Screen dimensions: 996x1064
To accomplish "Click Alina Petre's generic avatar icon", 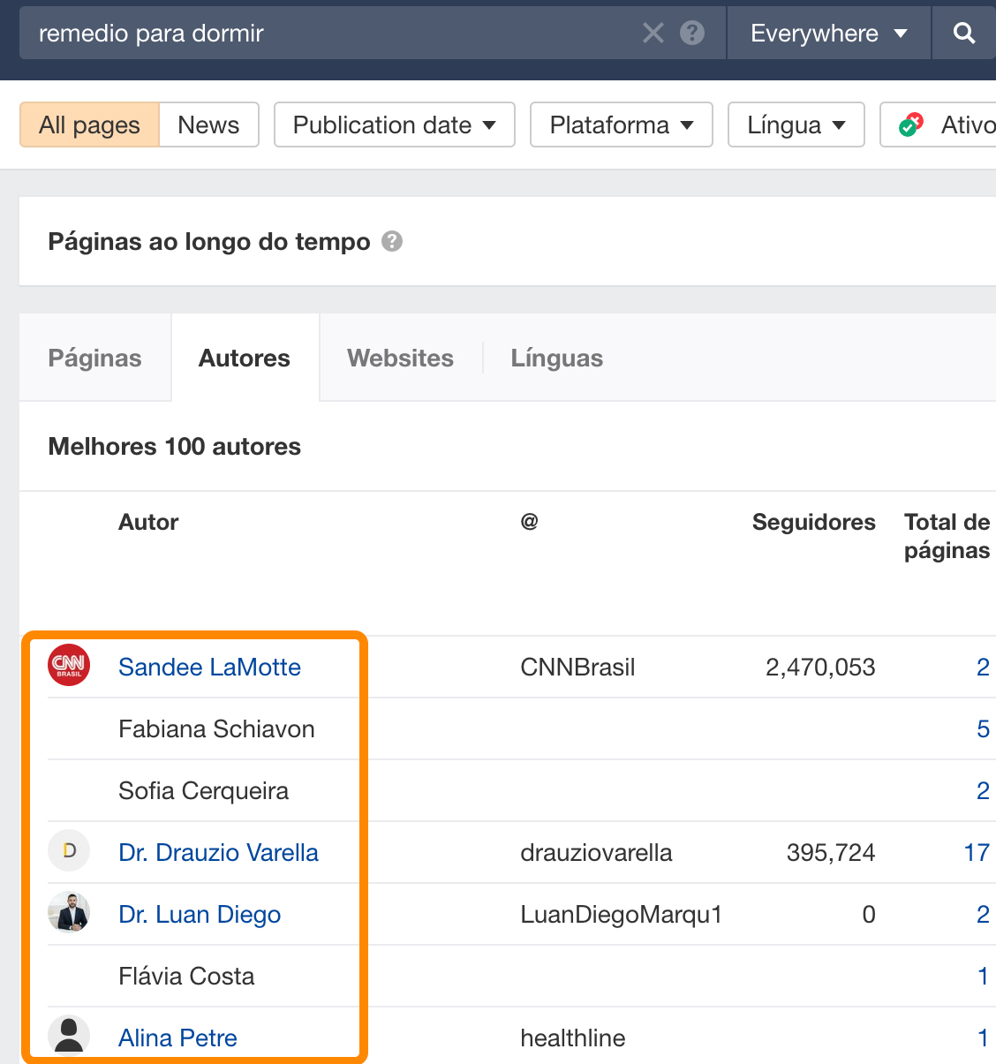I will (x=68, y=1035).
